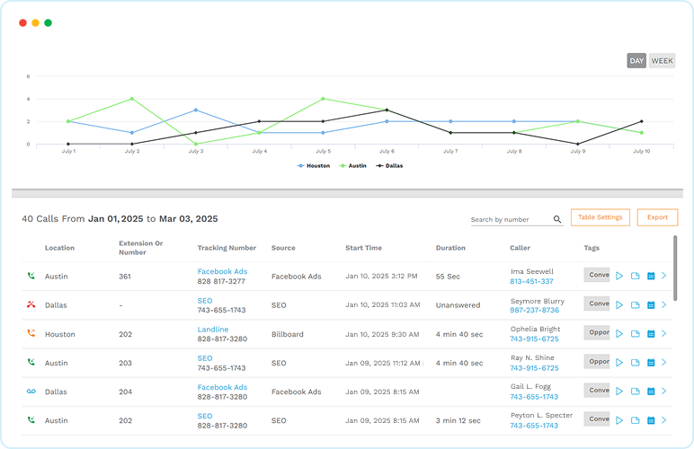Toggle Dallas series in chart legend
The height and width of the screenshot is (449, 694).
389,166
